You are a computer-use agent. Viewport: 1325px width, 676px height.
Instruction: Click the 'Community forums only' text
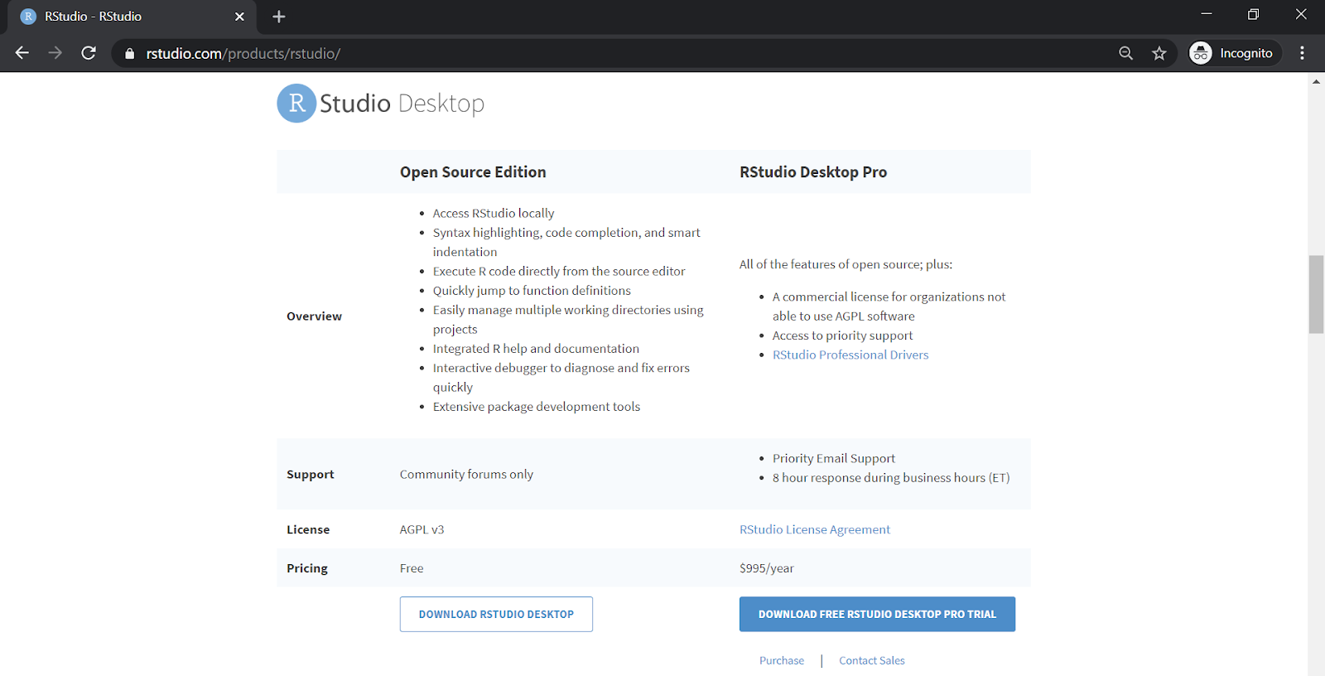[466, 475]
